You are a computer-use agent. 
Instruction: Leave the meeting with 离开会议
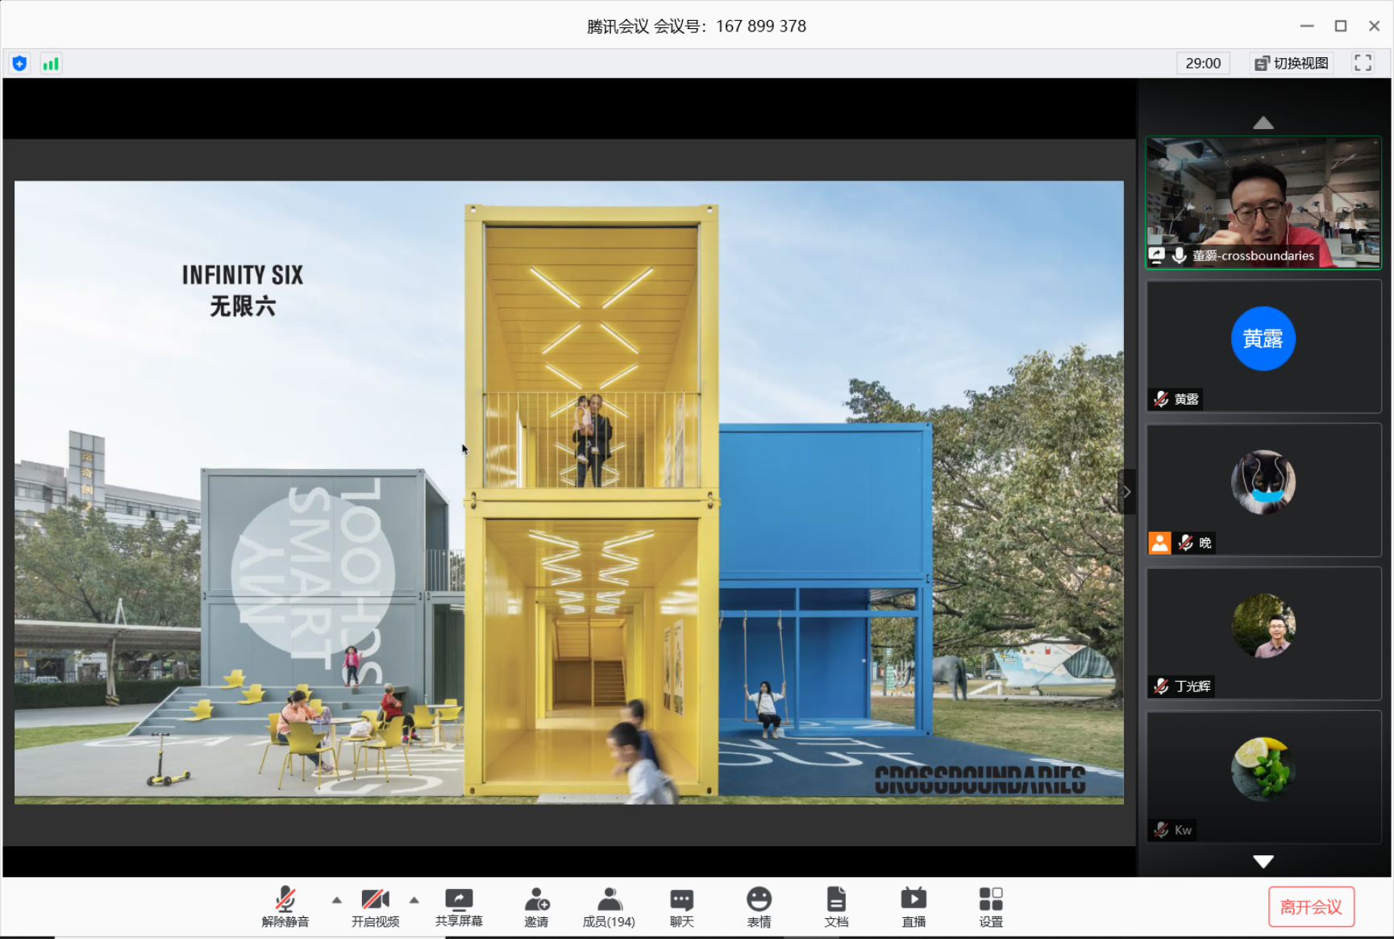pos(1310,907)
